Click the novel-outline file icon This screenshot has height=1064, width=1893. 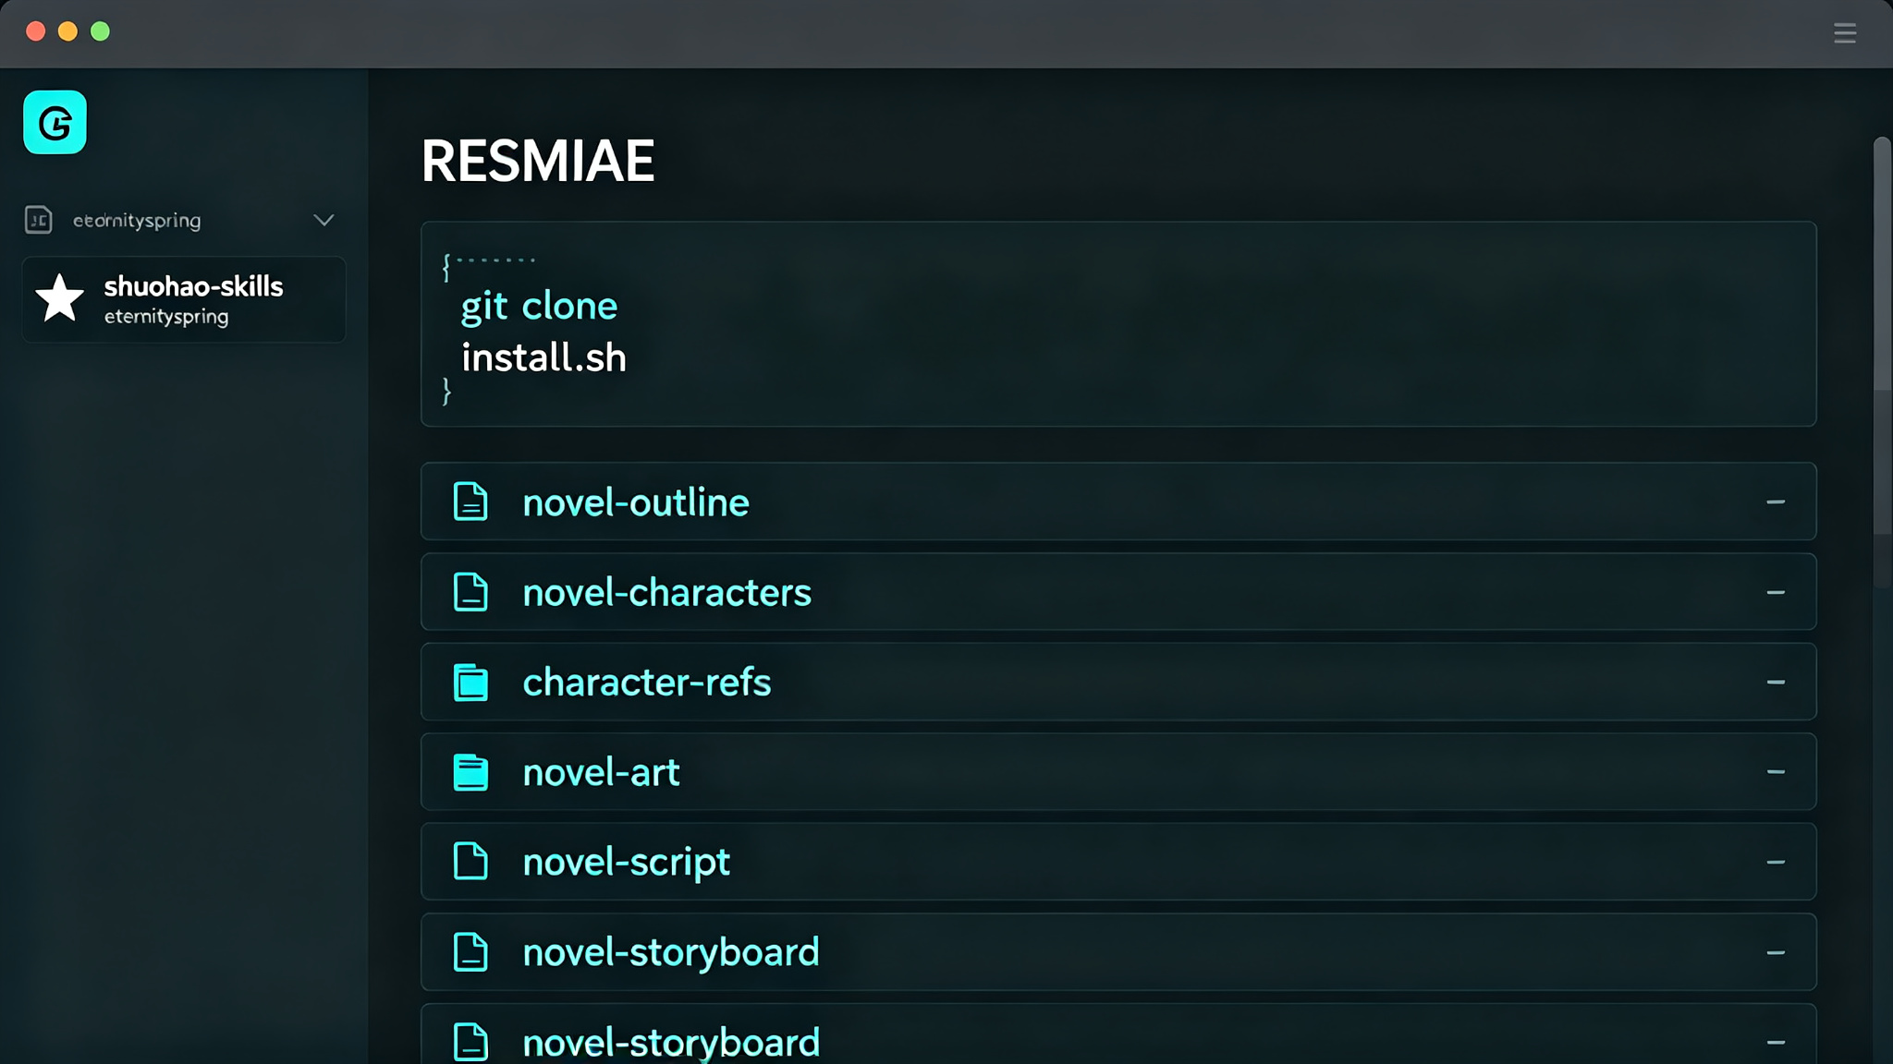470,502
